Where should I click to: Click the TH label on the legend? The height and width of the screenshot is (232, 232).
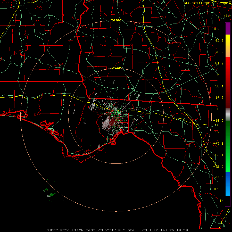tap(221, 201)
